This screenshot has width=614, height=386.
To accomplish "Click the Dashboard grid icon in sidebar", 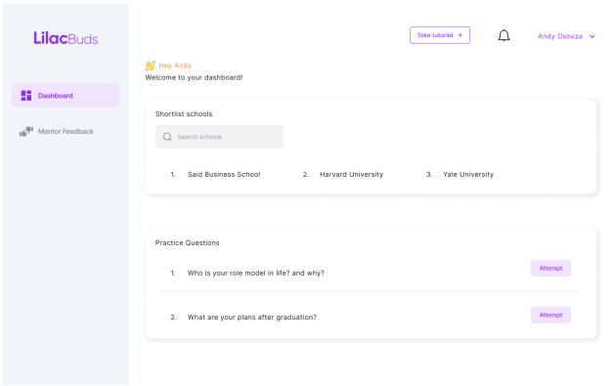I will click(x=26, y=96).
